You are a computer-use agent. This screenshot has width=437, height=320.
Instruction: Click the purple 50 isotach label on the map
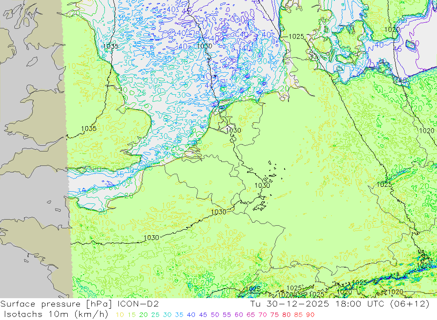tap(415, 43)
